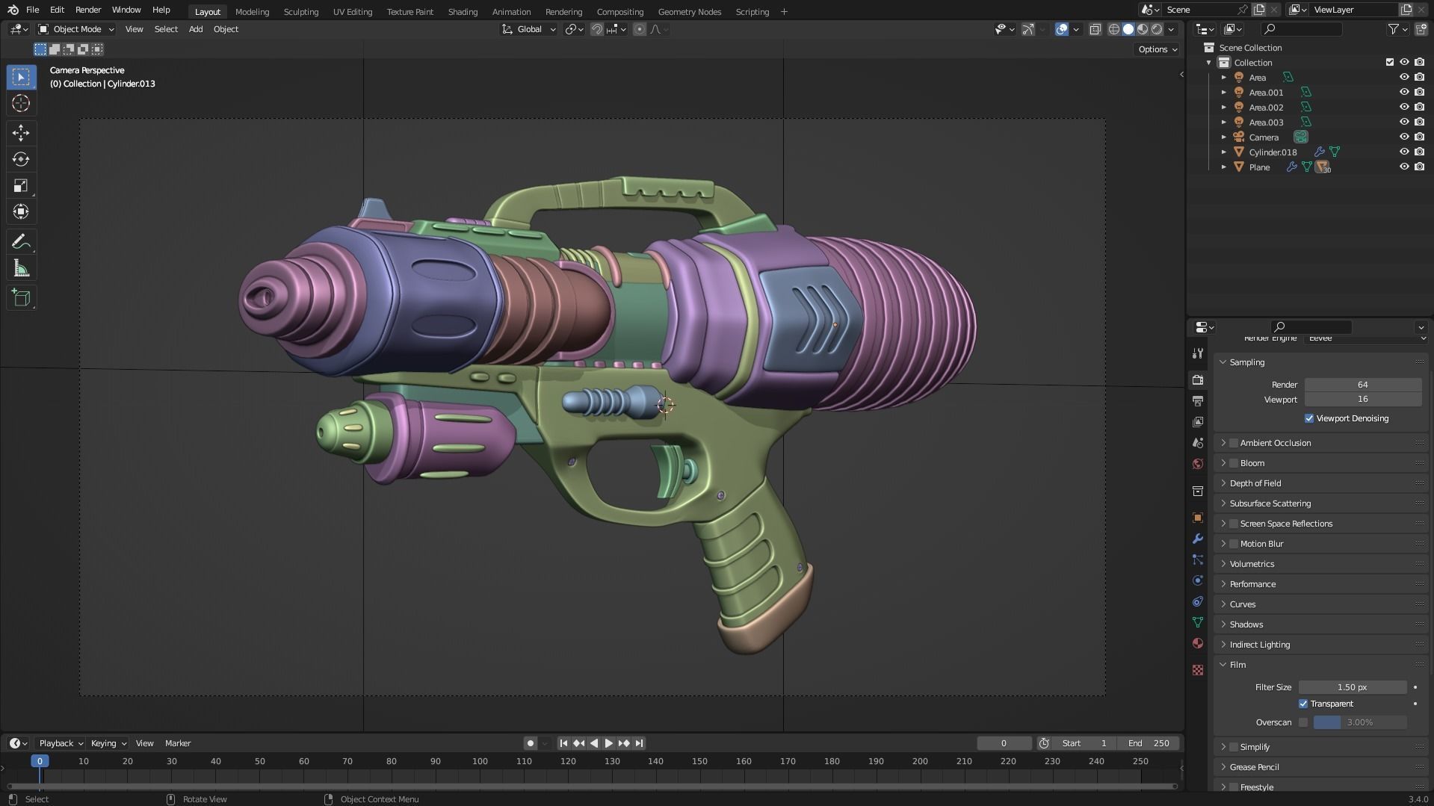Image resolution: width=1434 pixels, height=806 pixels.
Task: Select the Add Cube tool
Action: [21, 298]
